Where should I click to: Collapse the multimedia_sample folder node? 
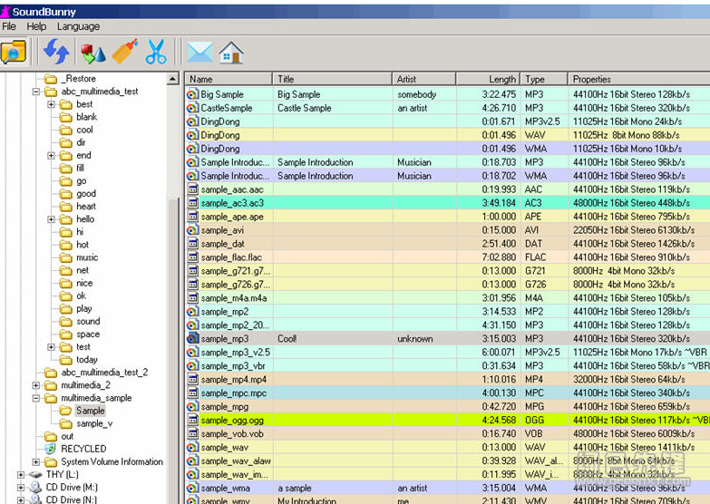coord(35,398)
